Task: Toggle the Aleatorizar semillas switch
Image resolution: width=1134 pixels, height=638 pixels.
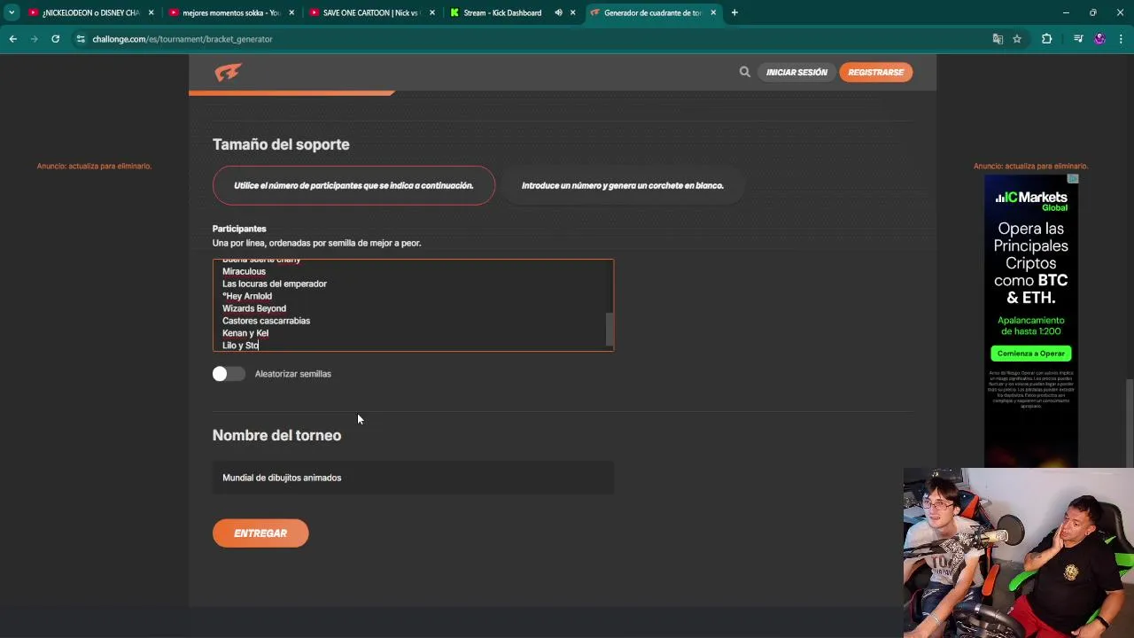Action: click(229, 374)
